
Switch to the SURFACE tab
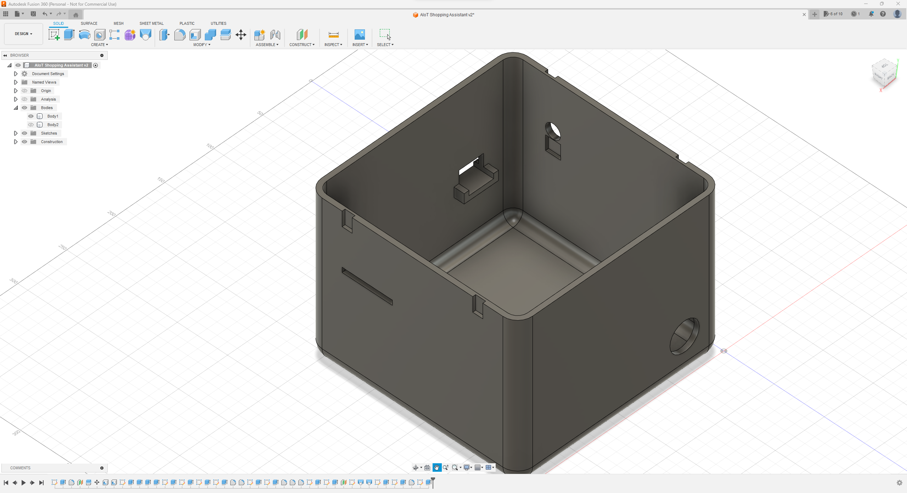89,23
